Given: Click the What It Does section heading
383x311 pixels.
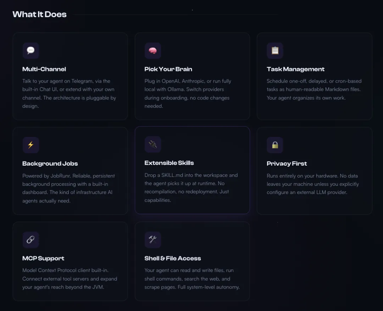Looking at the screenshot, I should (39, 15).
